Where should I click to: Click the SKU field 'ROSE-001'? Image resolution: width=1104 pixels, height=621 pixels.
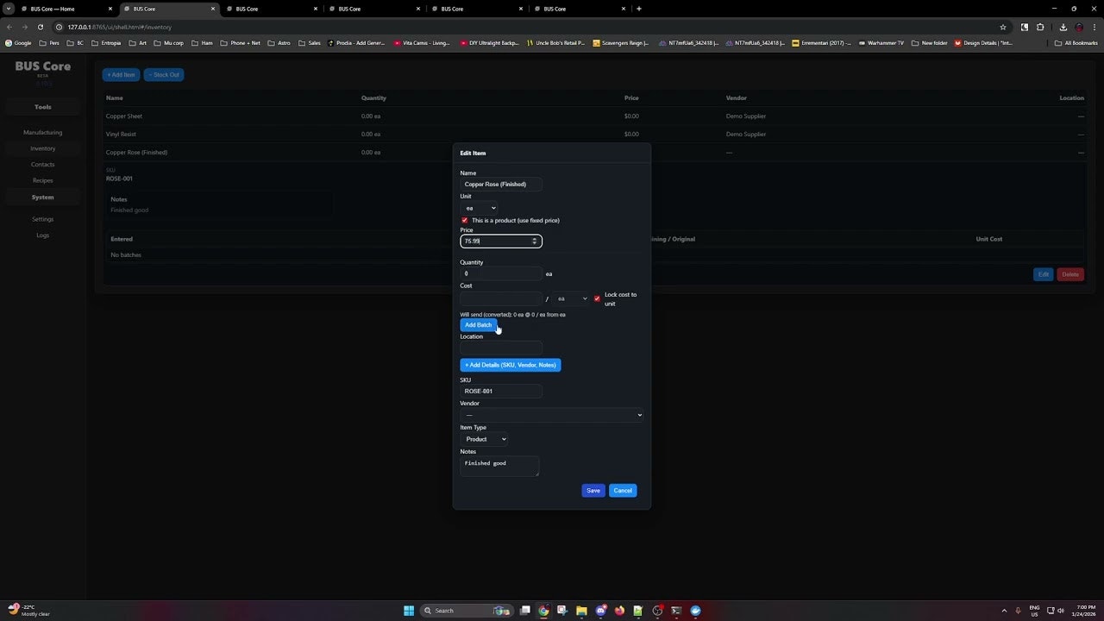click(501, 391)
